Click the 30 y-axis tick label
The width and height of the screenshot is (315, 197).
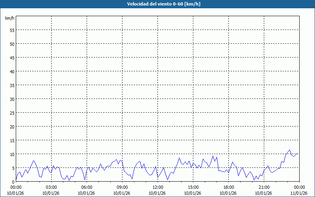coord(12,99)
